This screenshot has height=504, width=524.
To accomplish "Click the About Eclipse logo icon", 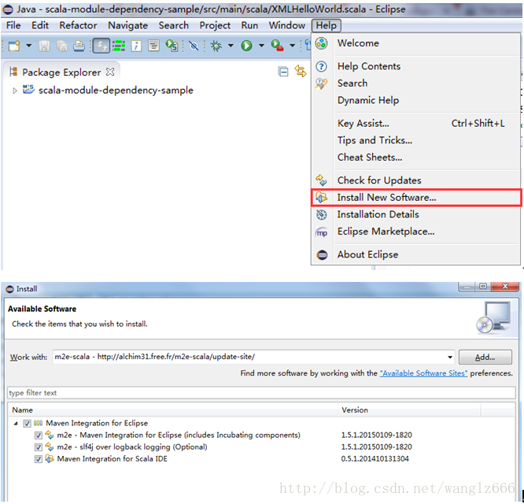I will tap(322, 255).
